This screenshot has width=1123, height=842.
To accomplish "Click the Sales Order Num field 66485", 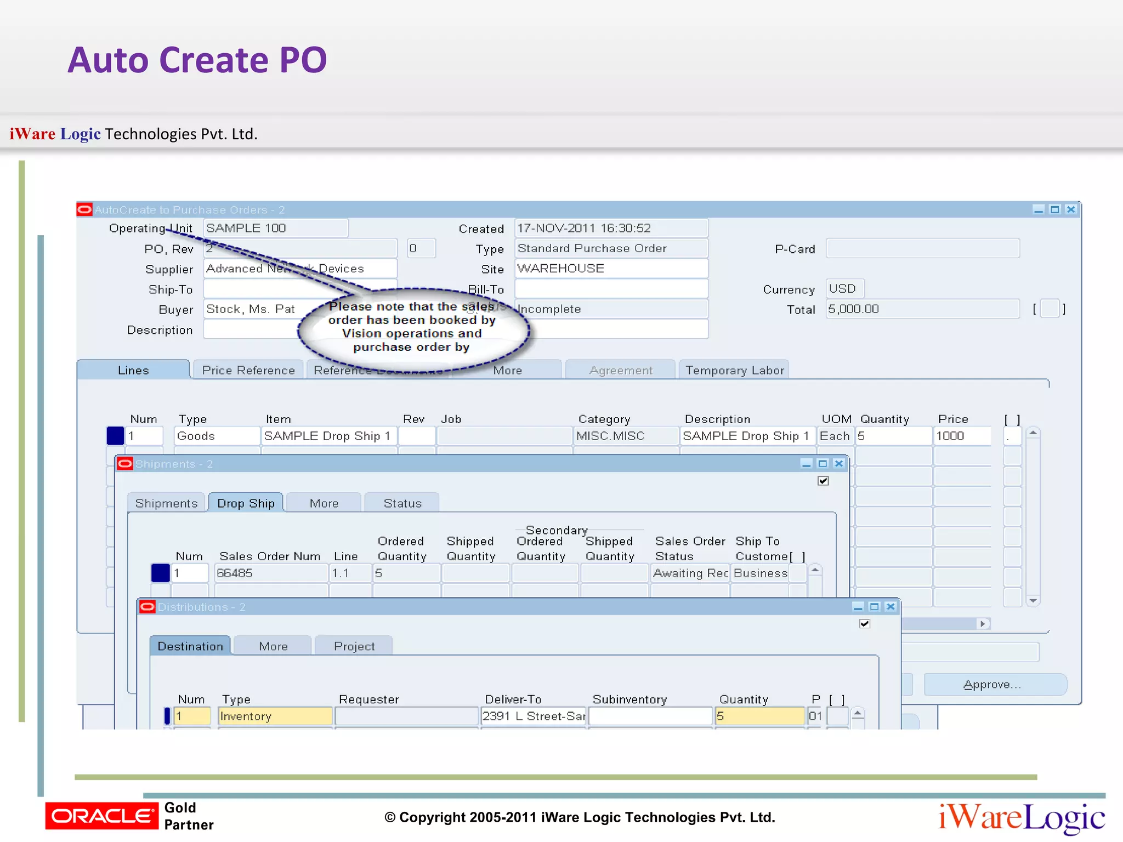I will click(x=271, y=573).
